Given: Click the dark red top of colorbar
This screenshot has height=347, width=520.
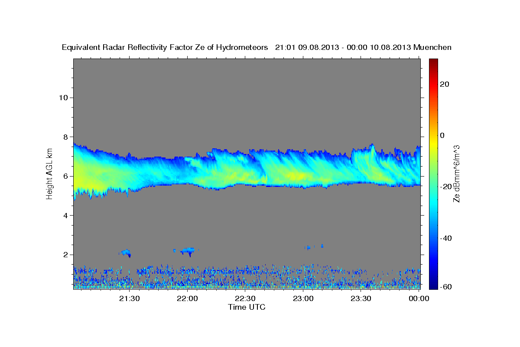Looking at the screenshot, I should 433,63.
